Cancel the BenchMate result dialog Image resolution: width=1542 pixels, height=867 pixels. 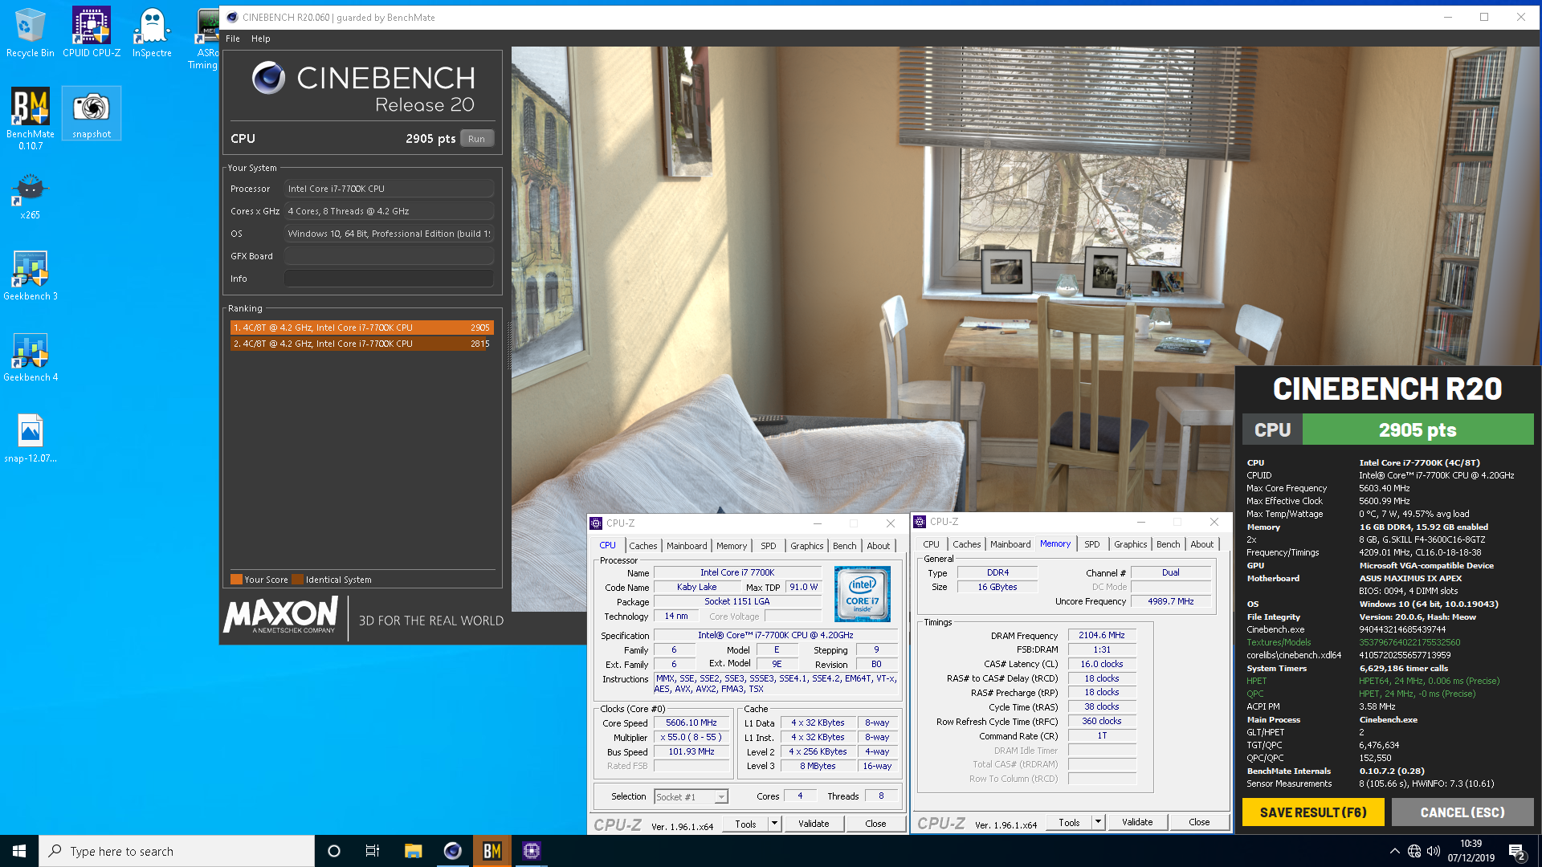[x=1462, y=812]
